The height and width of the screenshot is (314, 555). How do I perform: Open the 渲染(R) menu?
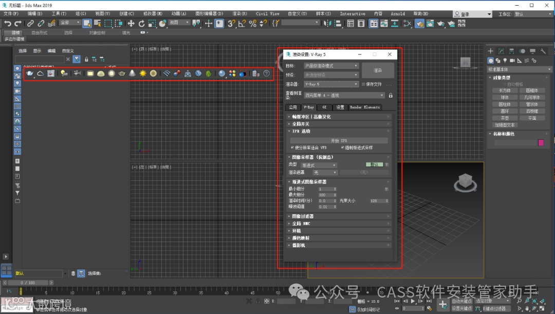(239, 13)
